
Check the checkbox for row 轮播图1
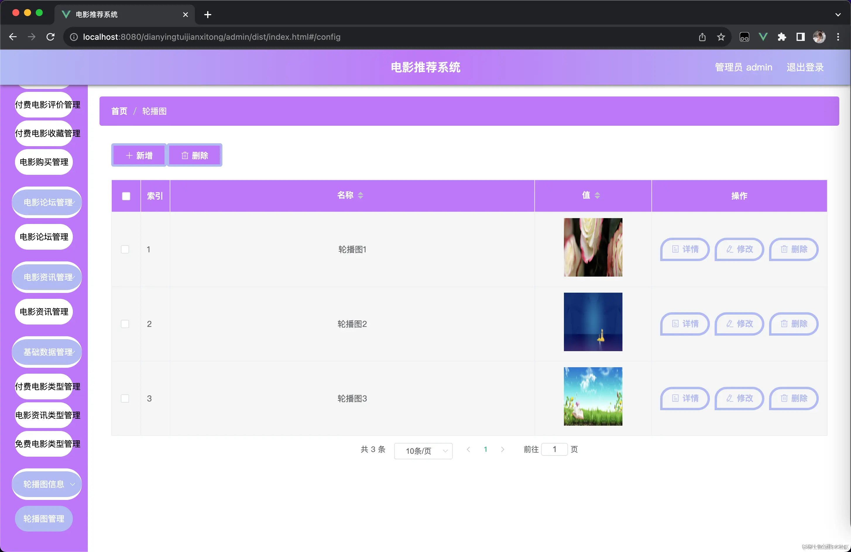[125, 249]
